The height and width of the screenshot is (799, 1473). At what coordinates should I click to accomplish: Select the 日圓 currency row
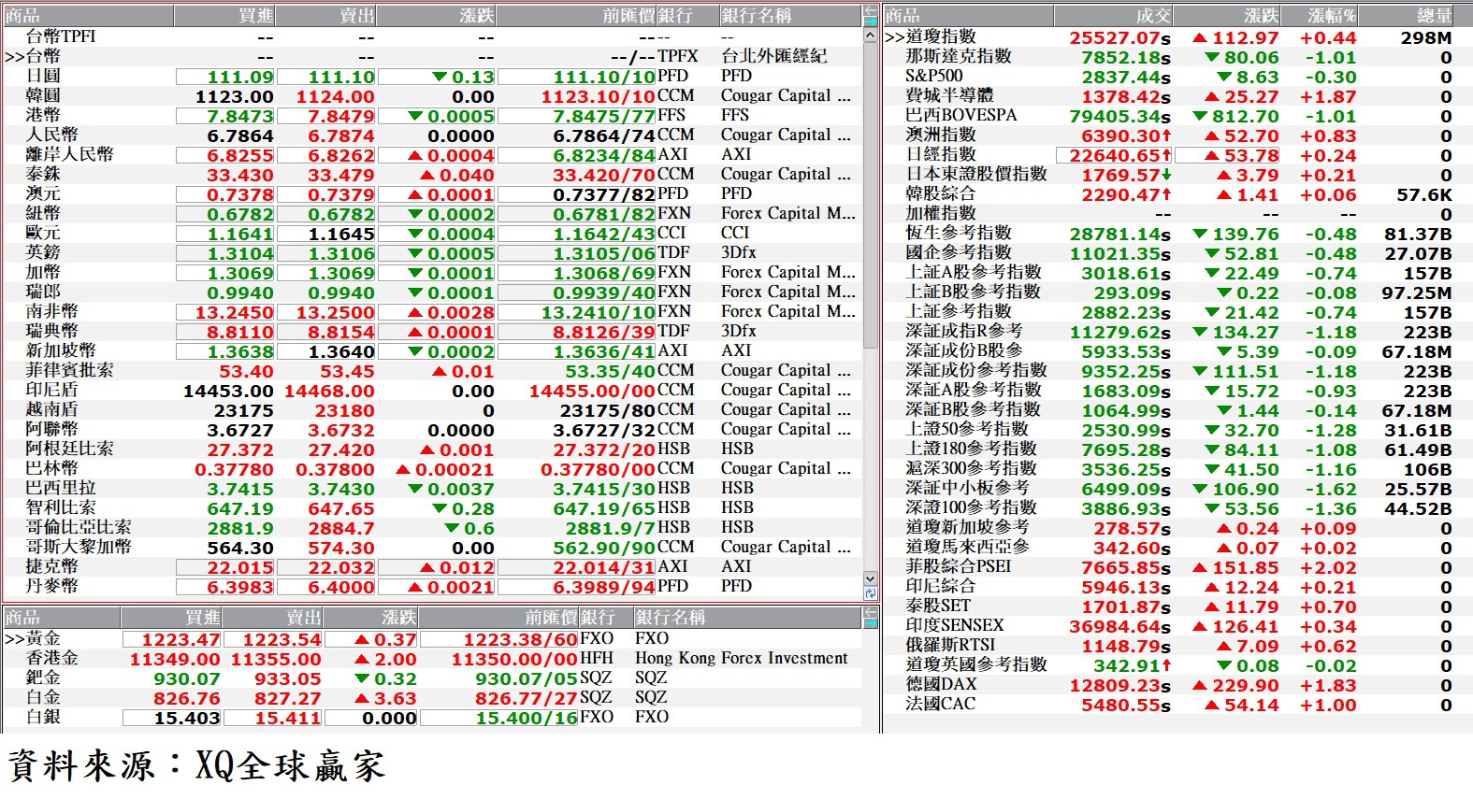pos(432,76)
